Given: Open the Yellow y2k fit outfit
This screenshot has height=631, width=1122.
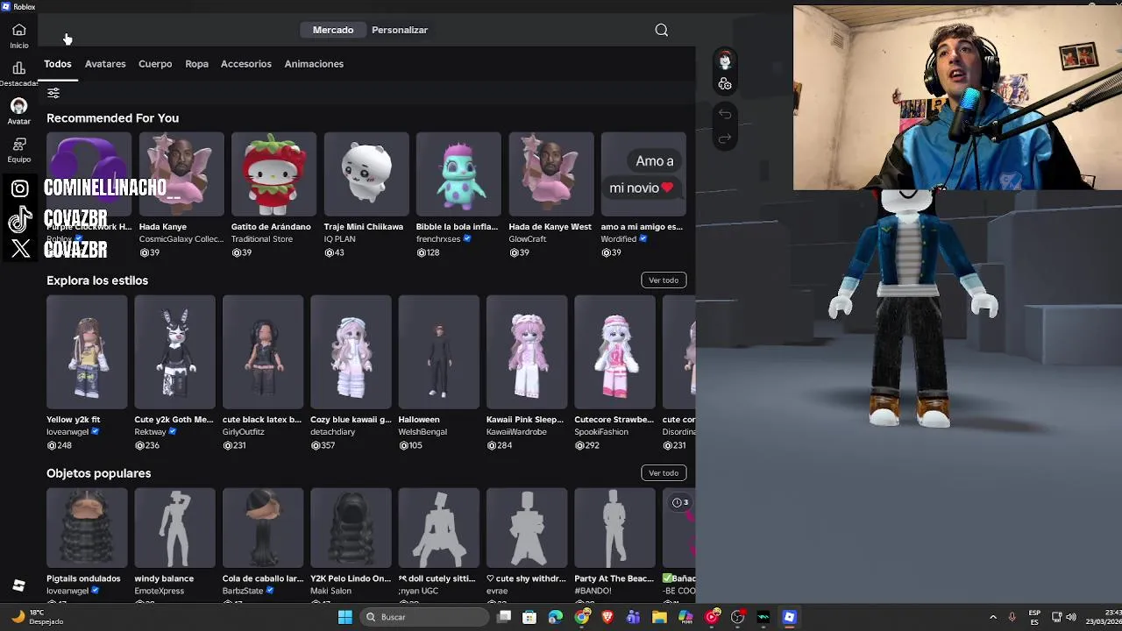Looking at the screenshot, I should point(87,352).
